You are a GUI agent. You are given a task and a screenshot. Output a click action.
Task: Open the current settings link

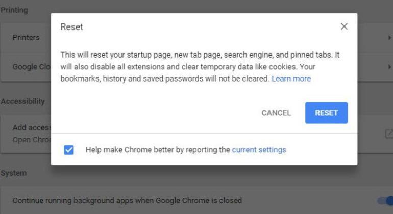click(259, 150)
